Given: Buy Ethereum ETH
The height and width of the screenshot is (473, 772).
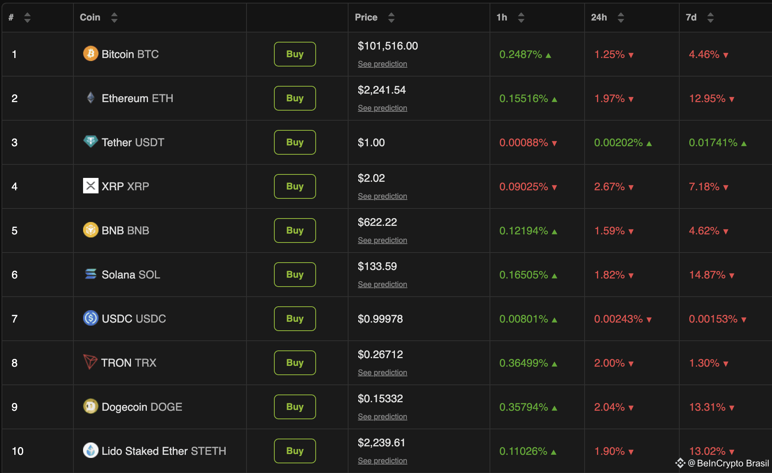Looking at the screenshot, I should [295, 98].
